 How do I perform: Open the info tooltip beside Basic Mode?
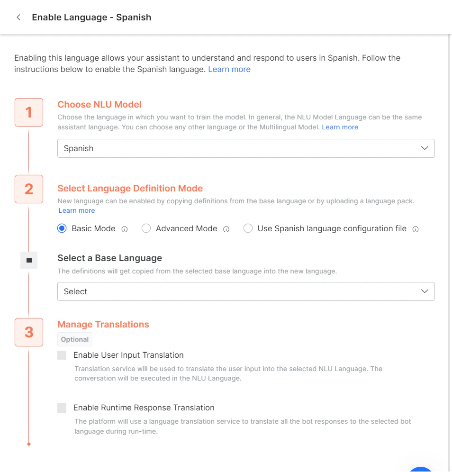coord(124,229)
